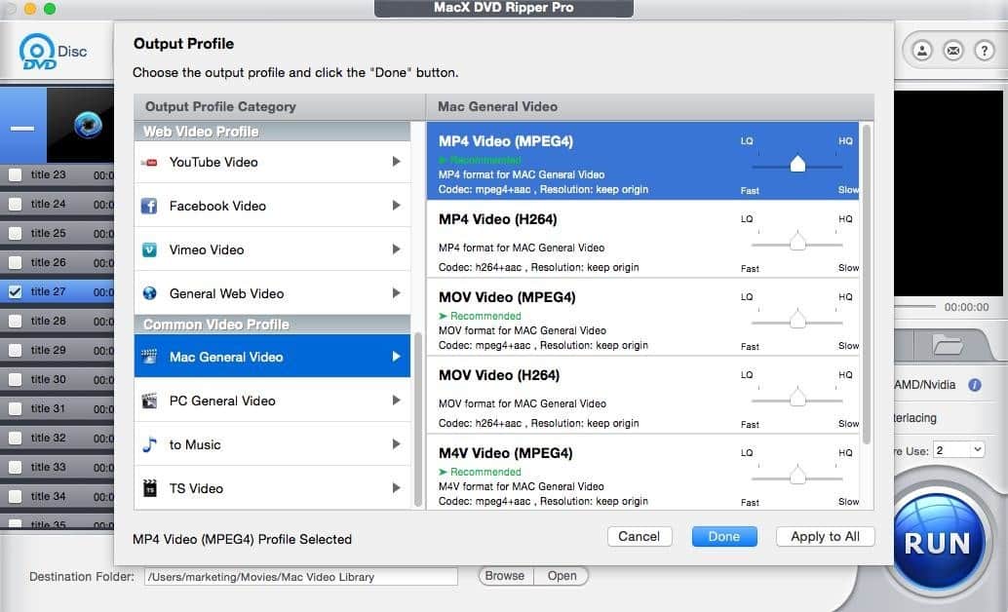The image size is (1008, 612).
Task: Click the Apply to All button
Action: click(x=825, y=536)
